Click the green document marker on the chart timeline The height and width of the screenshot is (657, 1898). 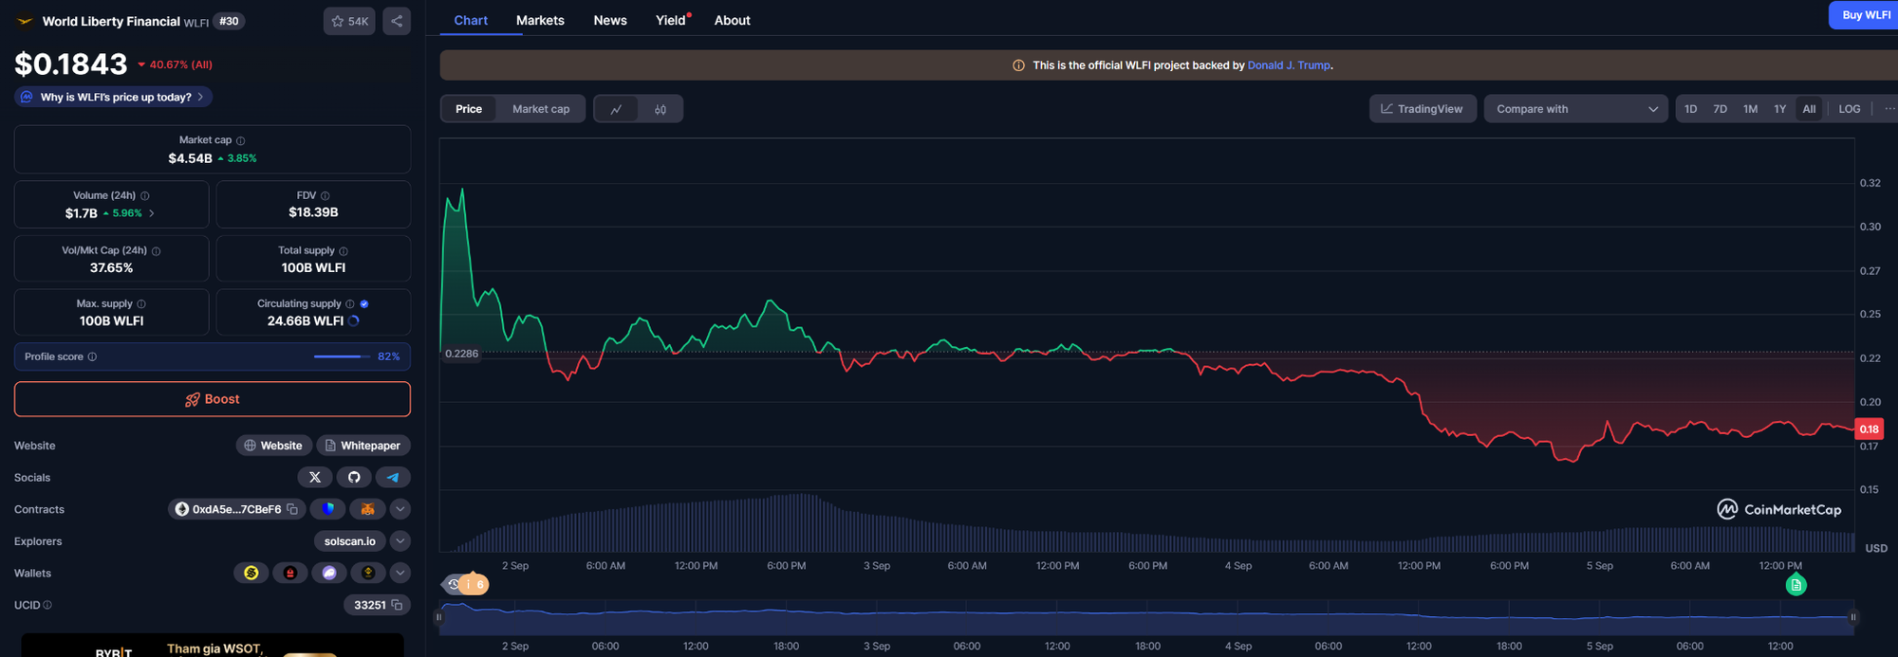[1796, 586]
